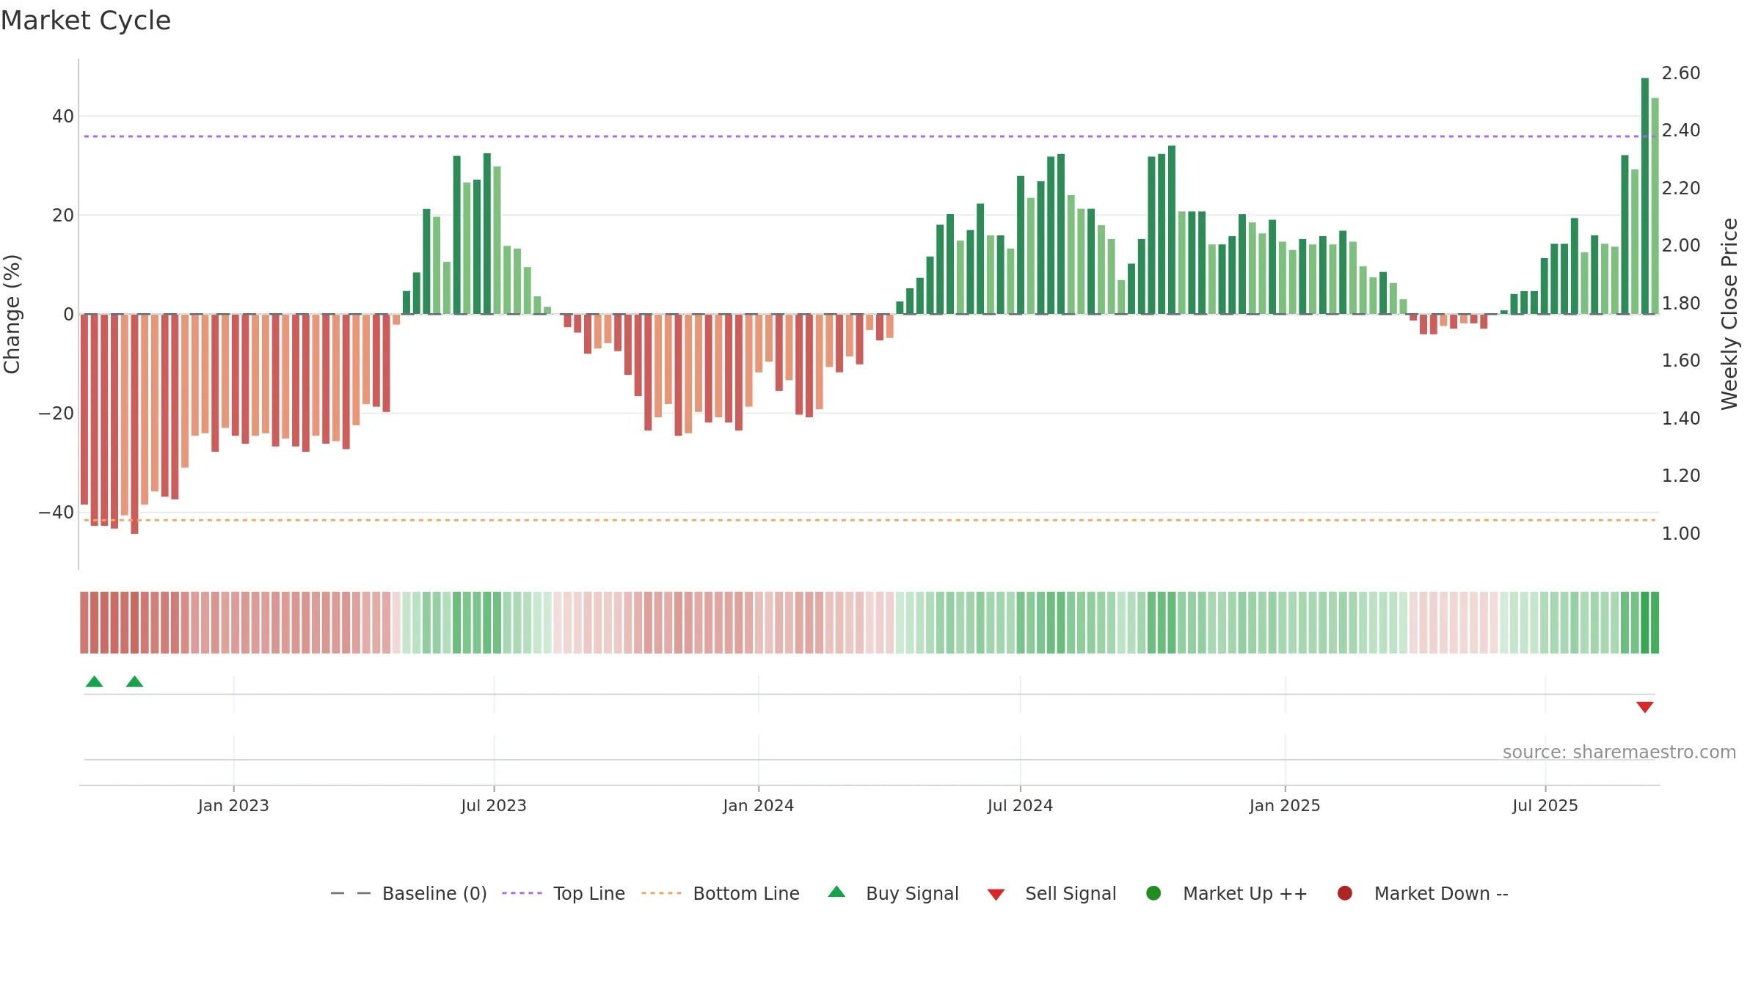Click the Jan 2024 axis label
Screen dimensions: 1761x990
[x=758, y=805]
